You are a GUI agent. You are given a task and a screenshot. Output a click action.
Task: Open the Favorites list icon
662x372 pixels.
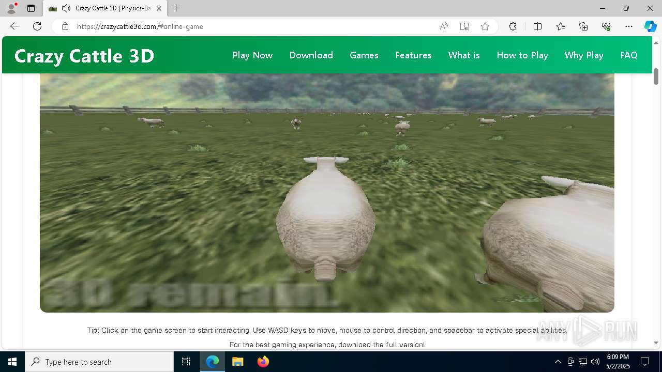click(x=561, y=26)
